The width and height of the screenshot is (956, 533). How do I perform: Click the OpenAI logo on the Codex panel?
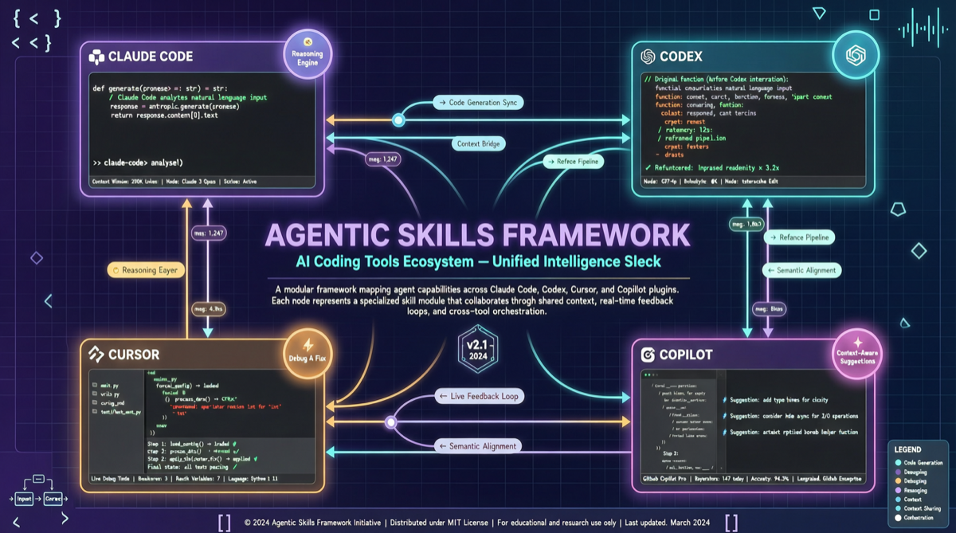click(x=647, y=57)
